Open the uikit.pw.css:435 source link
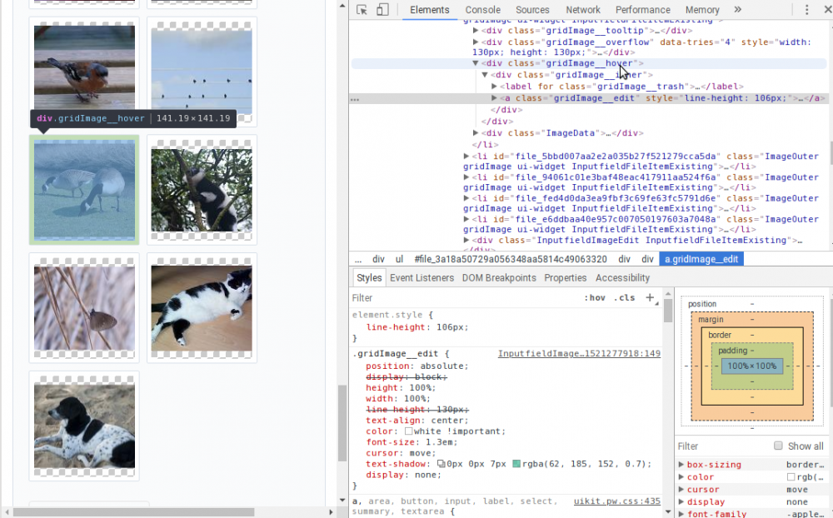This screenshot has width=833, height=518. click(616, 501)
